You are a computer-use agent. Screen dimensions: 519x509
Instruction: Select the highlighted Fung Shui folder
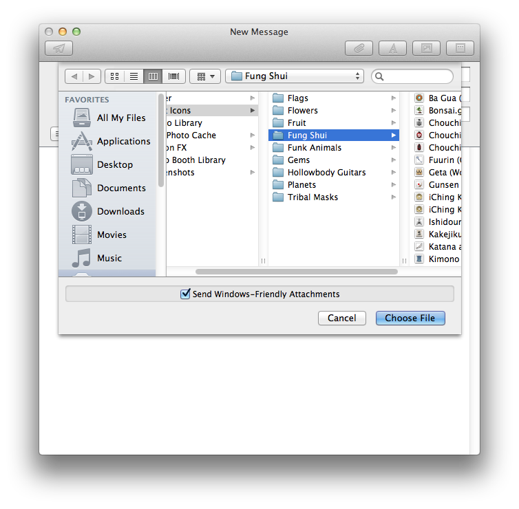coord(334,136)
